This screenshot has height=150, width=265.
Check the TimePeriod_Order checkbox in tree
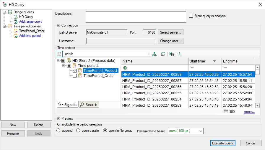(x=74, y=76)
